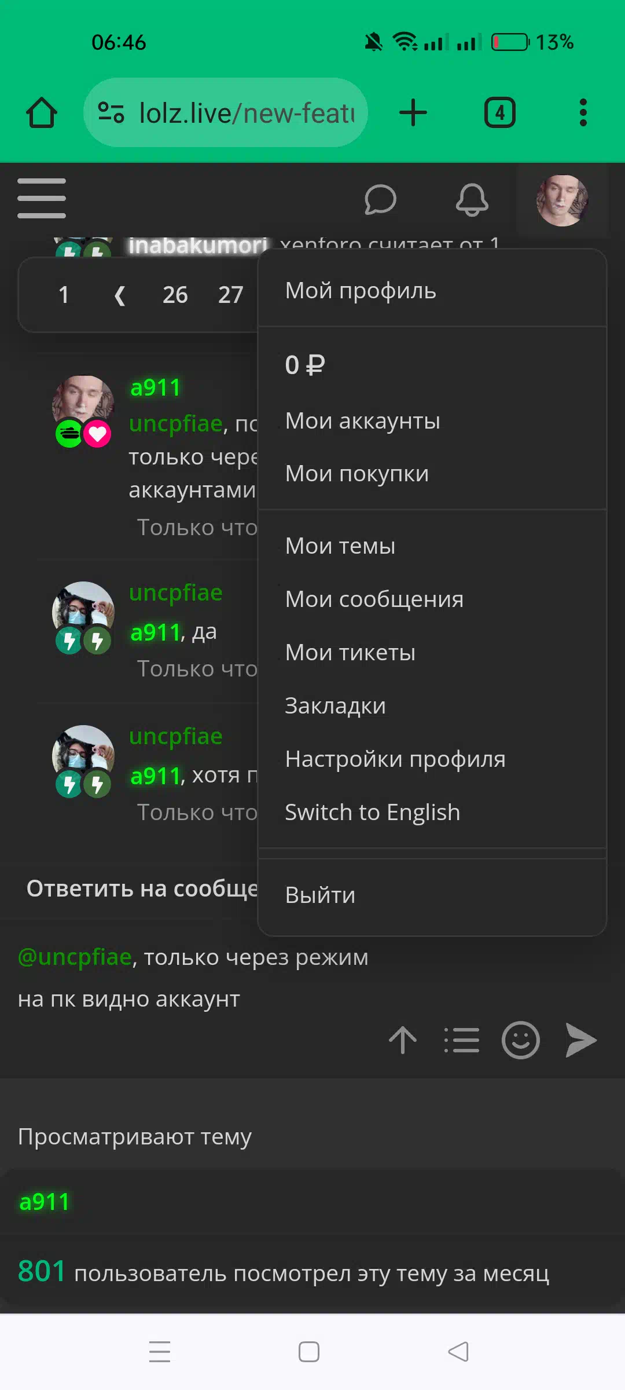This screenshot has width=625, height=1390.
Task: Send the reply with arrow icon
Action: coord(580,1040)
